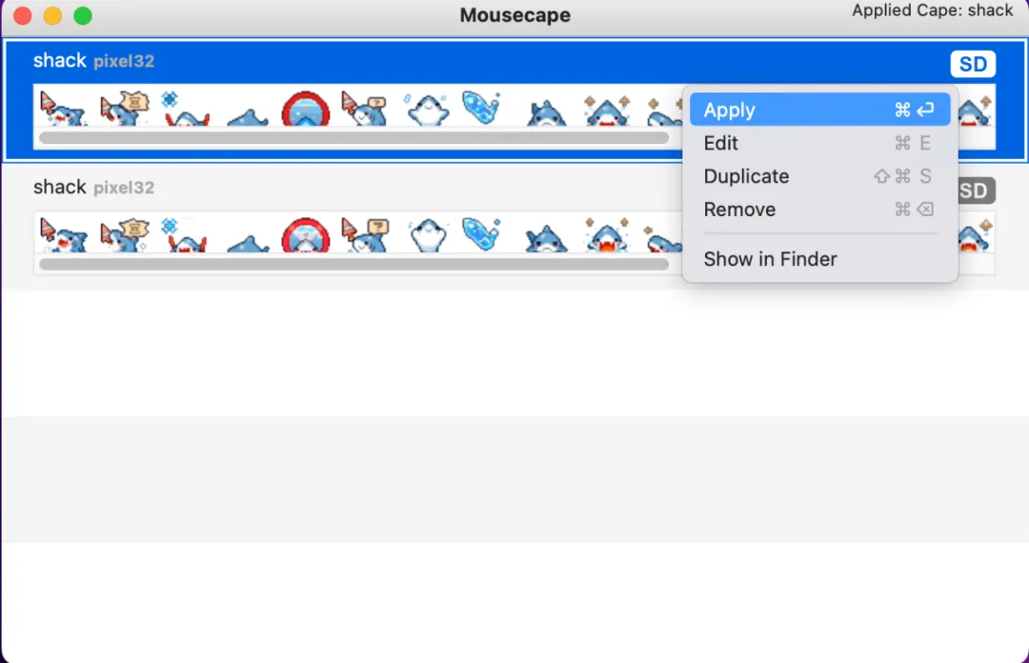Pick the open-mouth sparkle shark in the highlighted cape
Viewport: 1029px width, 663px height.
pyautogui.click(x=606, y=110)
